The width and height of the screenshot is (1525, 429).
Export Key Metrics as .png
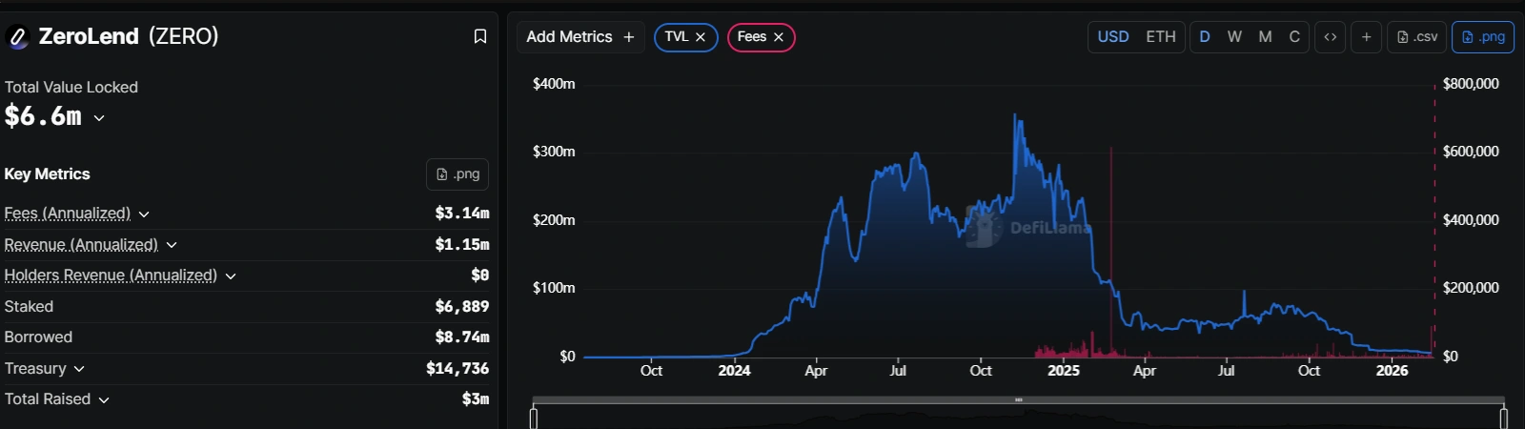(457, 174)
